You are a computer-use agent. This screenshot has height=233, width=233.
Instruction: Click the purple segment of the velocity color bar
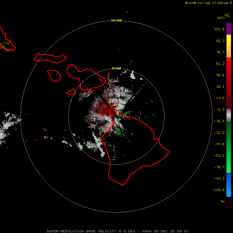pos(229,29)
